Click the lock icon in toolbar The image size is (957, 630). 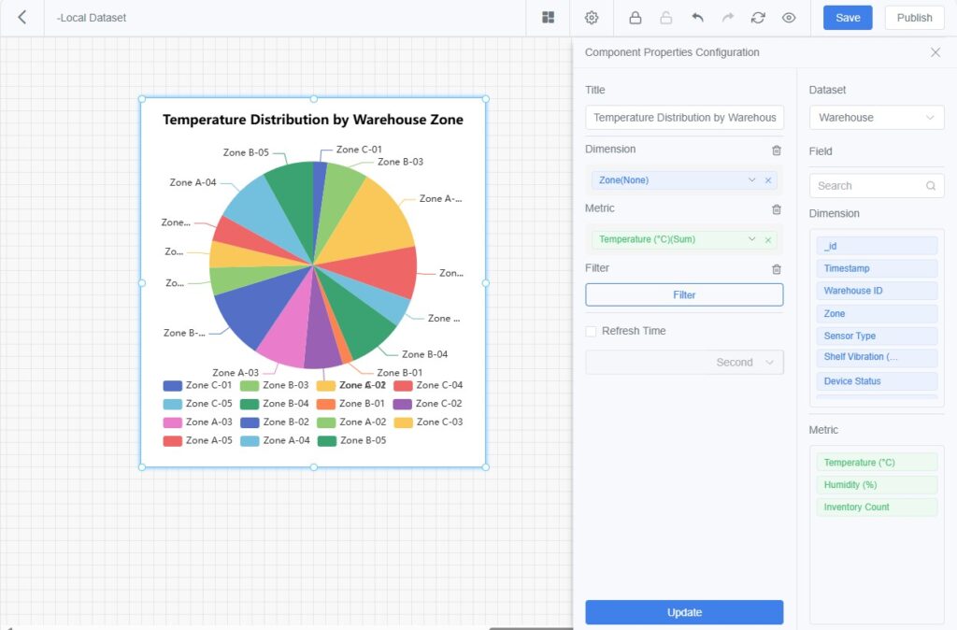pyautogui.click(x=636, y=18)
